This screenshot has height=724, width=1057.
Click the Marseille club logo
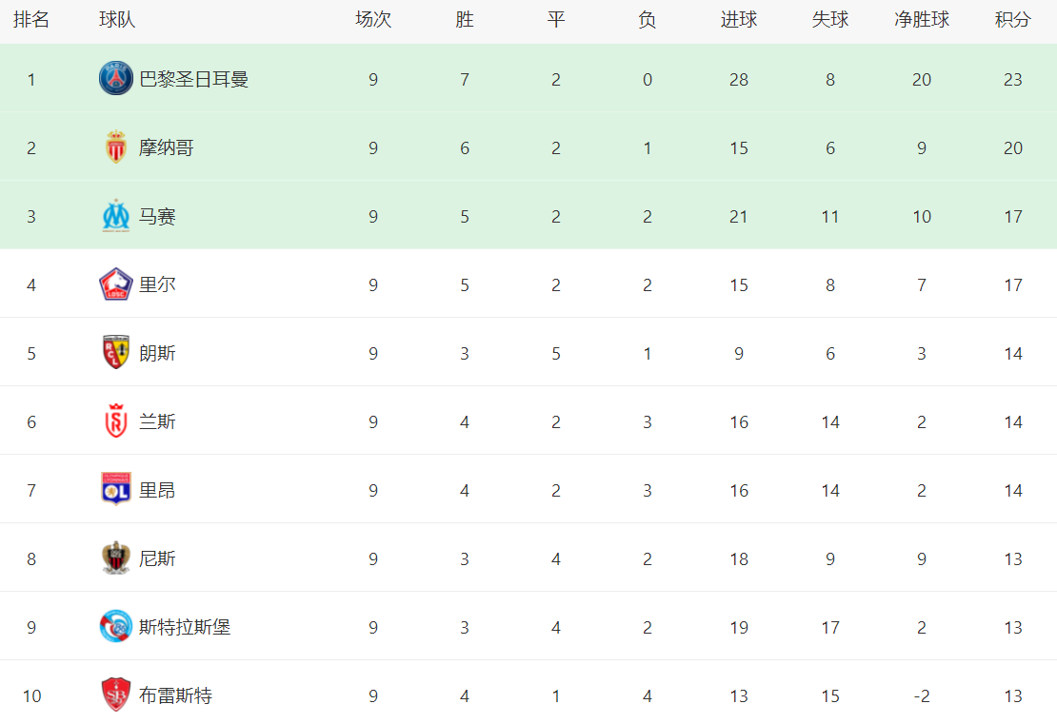[x=116, y=216]
